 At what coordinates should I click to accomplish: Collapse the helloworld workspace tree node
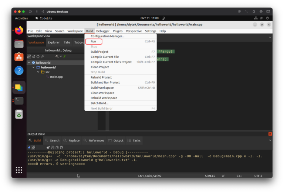click(29, 63)
